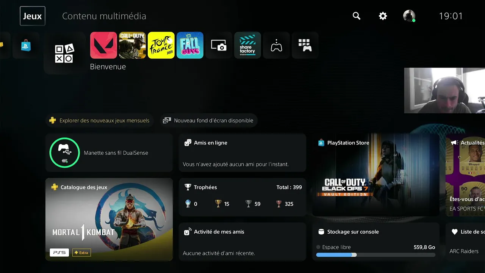Viewport: 485px width, 273px height.
Task: Click Nouveau fond d'écran disponible
Action: [209, 121]
